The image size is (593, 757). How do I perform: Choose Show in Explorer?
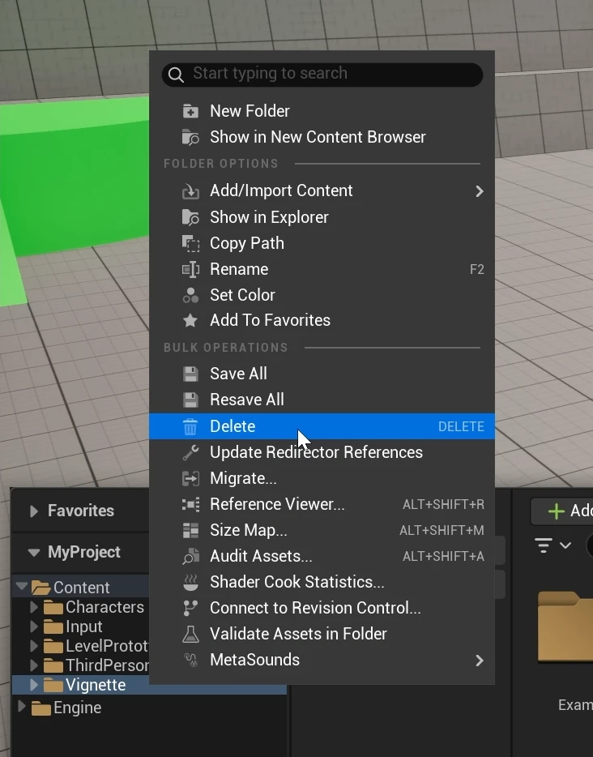[322, 217]
